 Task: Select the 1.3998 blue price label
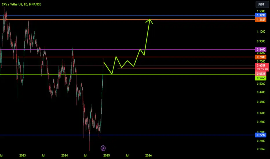click(x=261, y=15)
